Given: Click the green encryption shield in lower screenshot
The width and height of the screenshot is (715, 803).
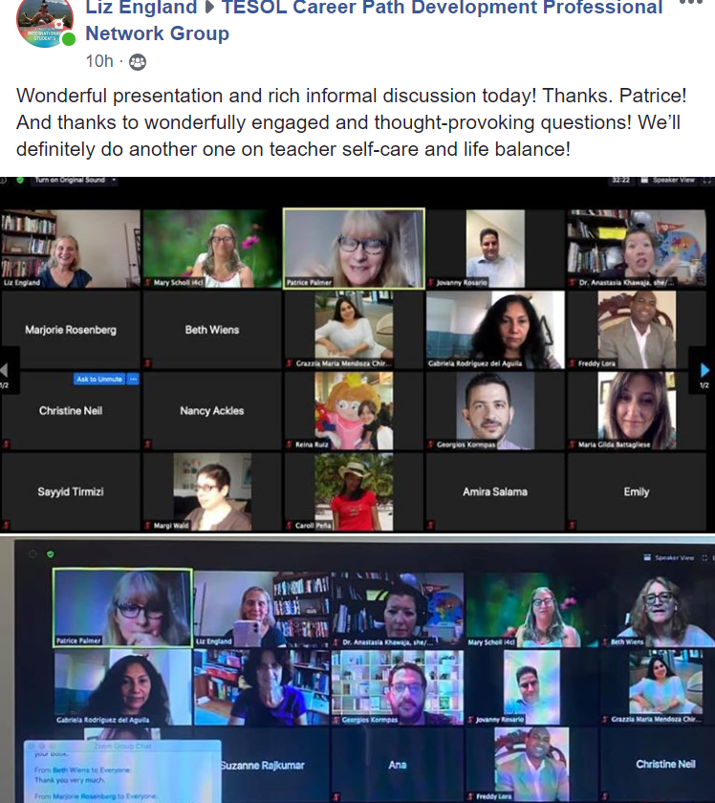Looking at the screenshot, I should tap(50, 553).
